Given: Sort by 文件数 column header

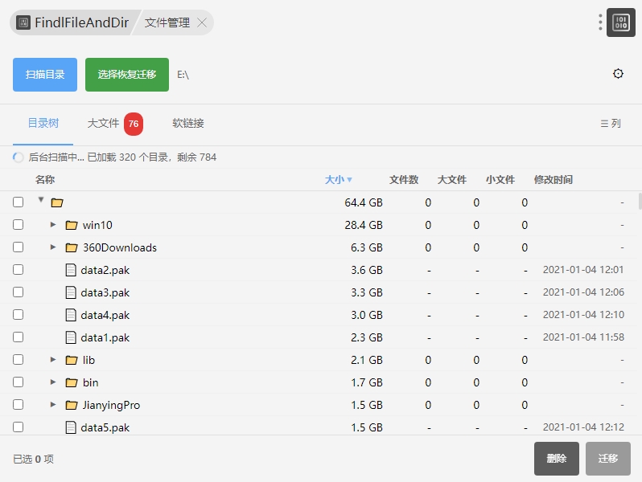Looking at the screenshot, I should point(404,179).
